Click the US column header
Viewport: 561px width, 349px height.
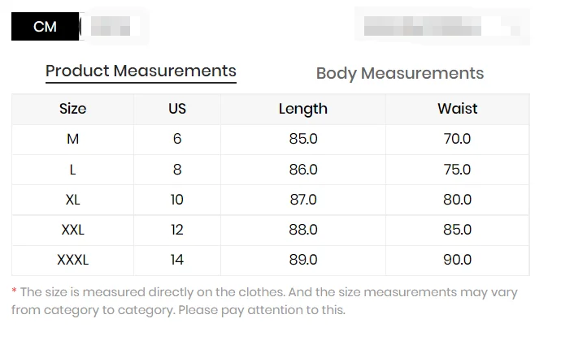pyautogui.click(x=177, y=109)
